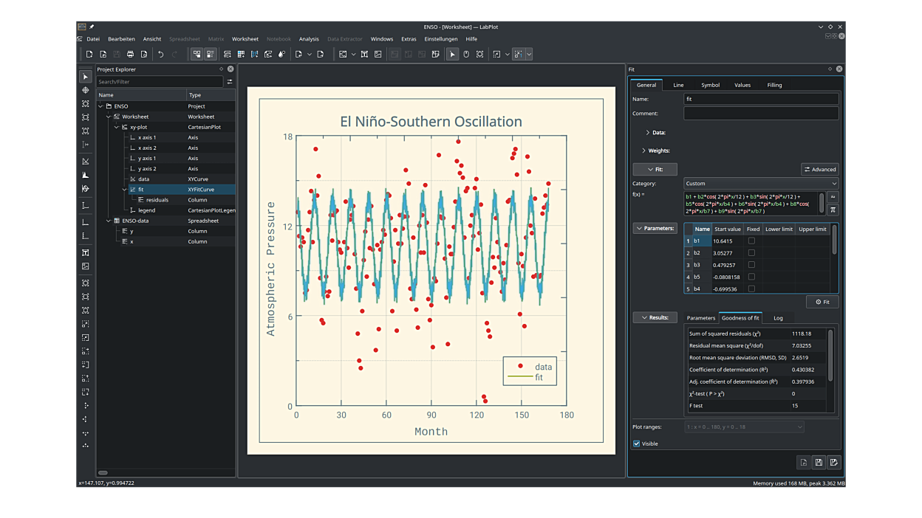Click the undo arrow icon
The height and width of the screenshot is (518, 922).
point(160,54)
